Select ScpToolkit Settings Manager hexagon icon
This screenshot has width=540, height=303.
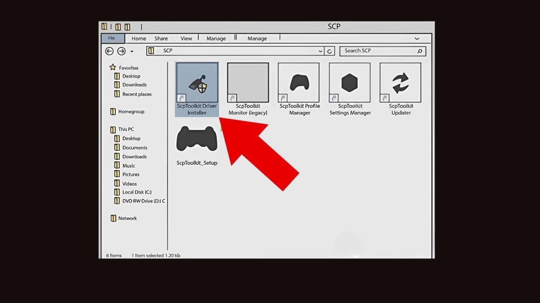click(350, 83)
